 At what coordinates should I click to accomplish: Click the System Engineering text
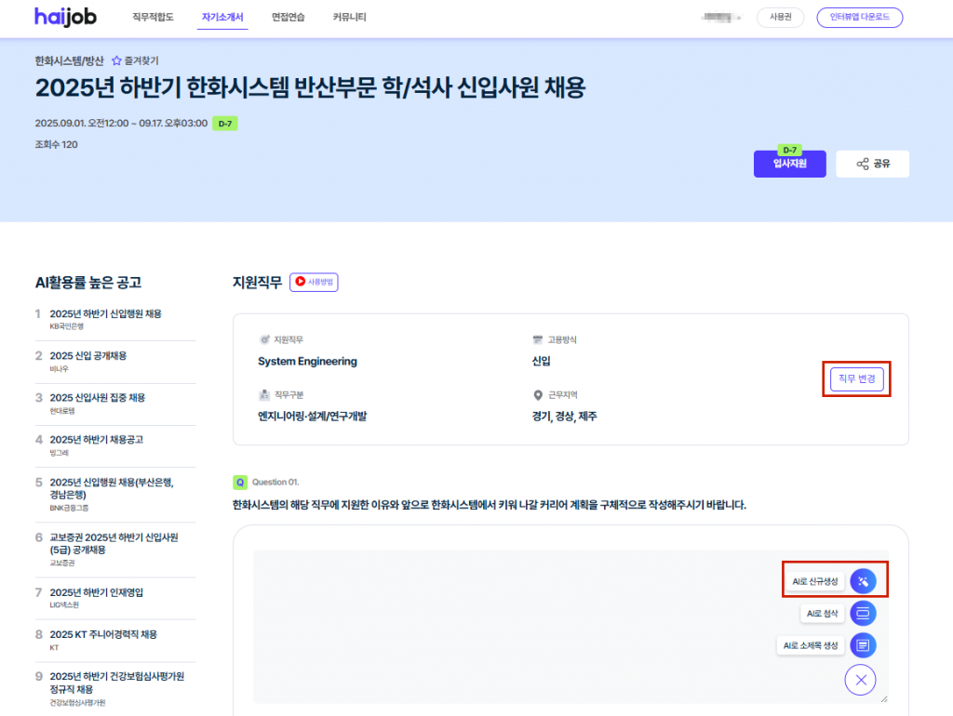coord(307,362)
